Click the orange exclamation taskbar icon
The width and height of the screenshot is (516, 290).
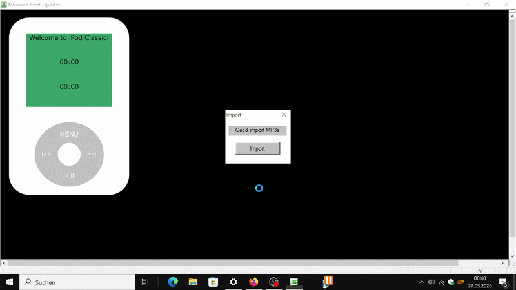[x=328, y=282]
